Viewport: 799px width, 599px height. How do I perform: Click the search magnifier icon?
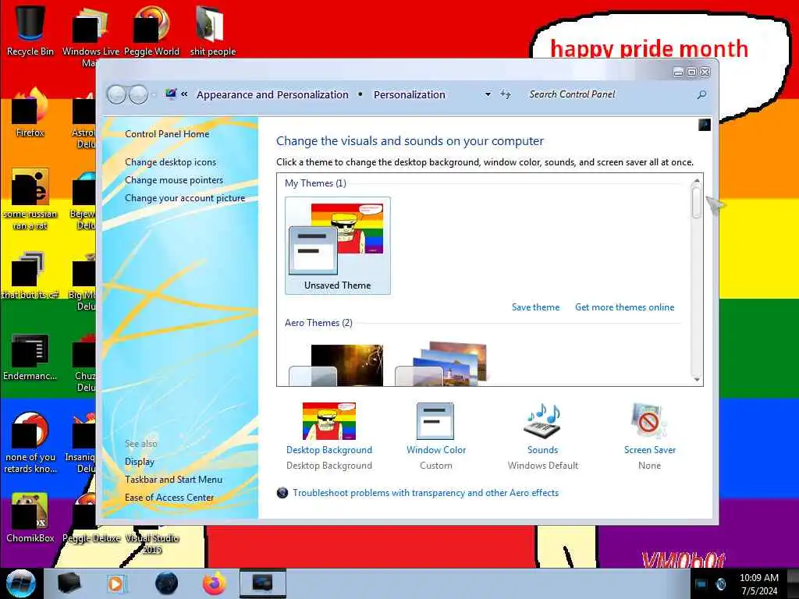[x=701, y=94]
